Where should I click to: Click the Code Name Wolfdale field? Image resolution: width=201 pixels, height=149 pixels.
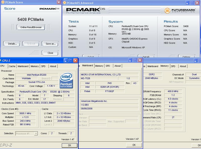pos(26,79)
